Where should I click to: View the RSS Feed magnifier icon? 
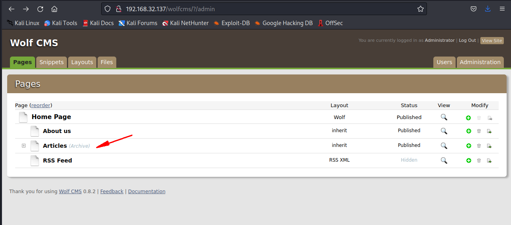444,160
